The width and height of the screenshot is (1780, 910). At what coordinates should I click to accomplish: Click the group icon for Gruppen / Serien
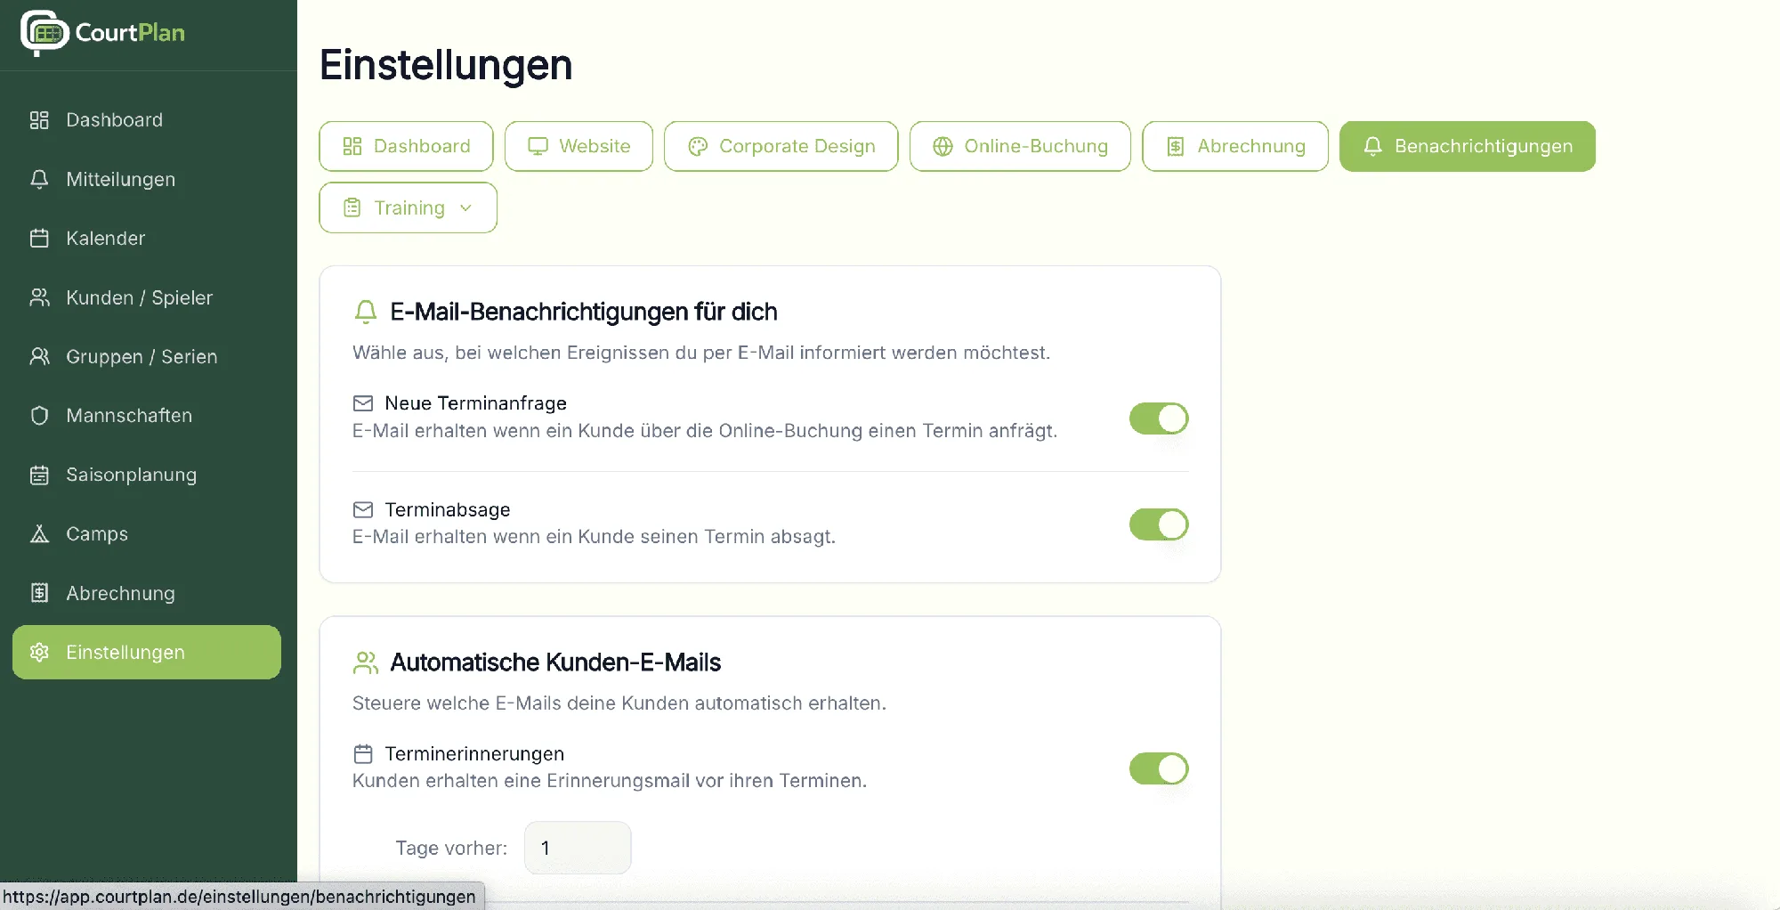tap(39, 356)
